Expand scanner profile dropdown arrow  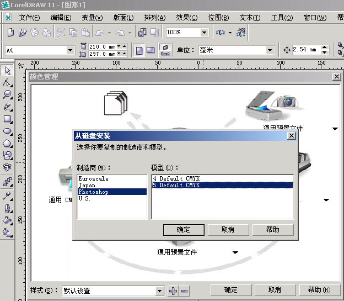click(x=335, y=129)
